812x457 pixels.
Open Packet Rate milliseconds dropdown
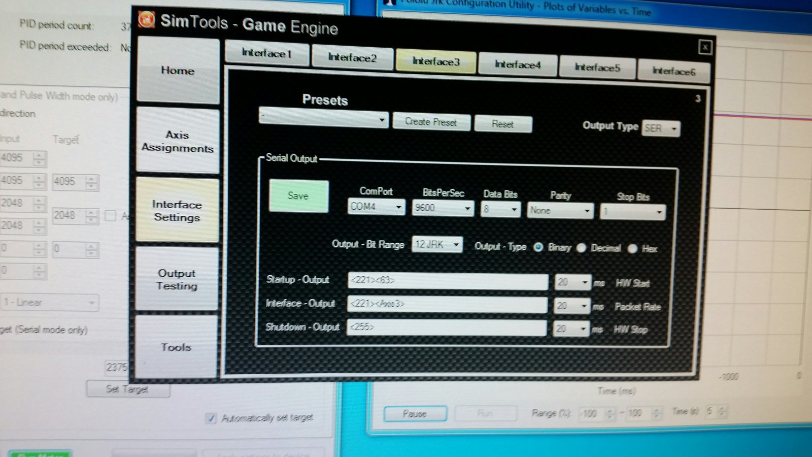point(572,306)
